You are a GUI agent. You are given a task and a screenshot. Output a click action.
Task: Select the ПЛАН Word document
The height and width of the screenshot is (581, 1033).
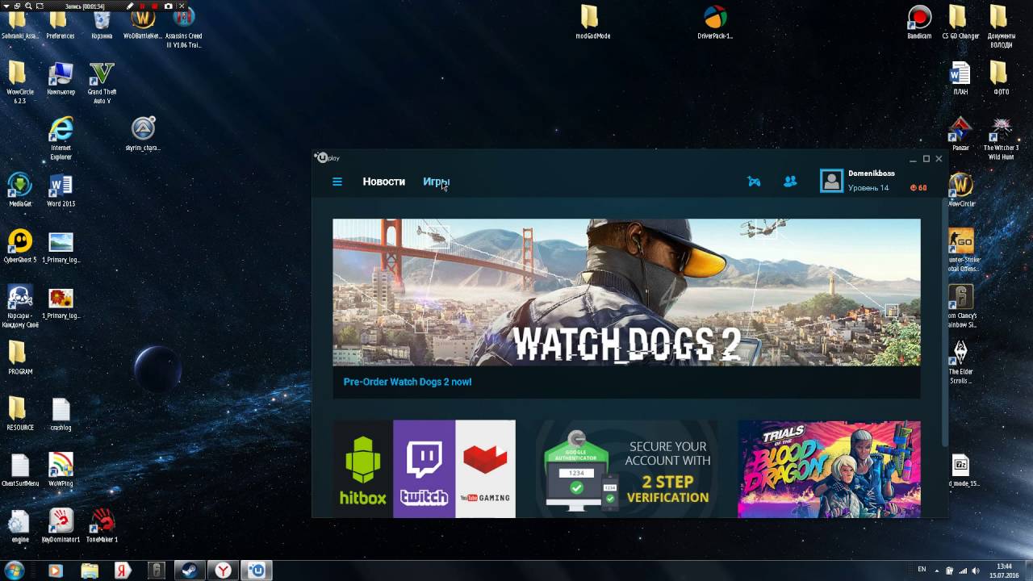pos(960,78)
